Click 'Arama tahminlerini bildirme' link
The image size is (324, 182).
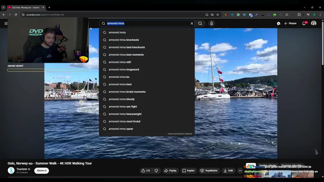pos(180,134)
